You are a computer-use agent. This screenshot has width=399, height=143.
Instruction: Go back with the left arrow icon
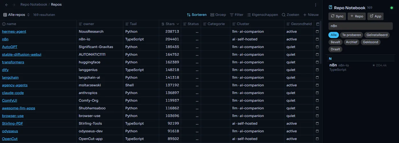7,5
